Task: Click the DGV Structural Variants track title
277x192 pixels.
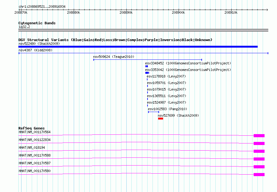Action: click(x=115, y=40)
